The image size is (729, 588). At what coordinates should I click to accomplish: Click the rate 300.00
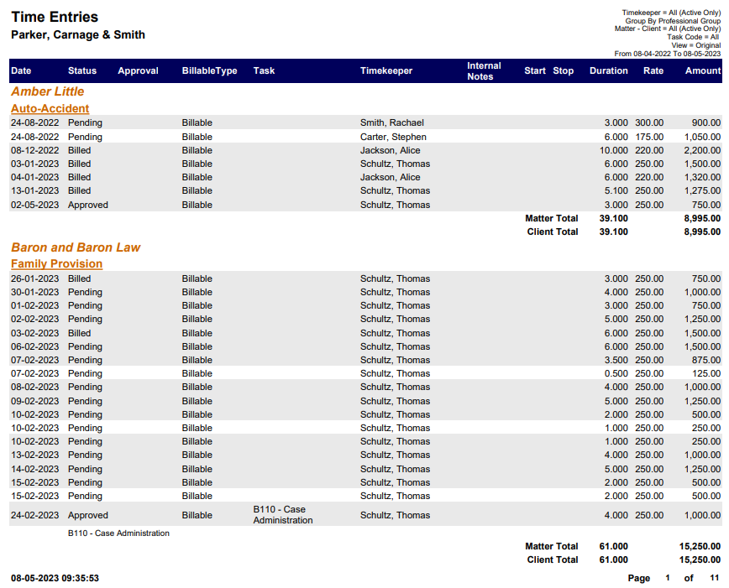pyautogui.click(x=649, y=122)
